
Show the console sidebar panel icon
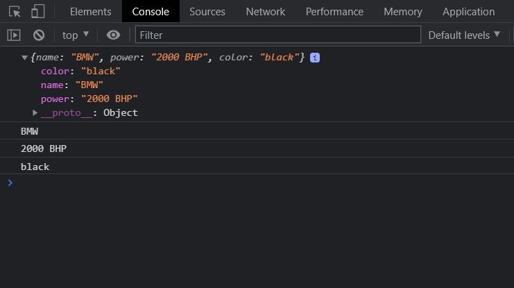pyautogui.click(x=14, y=35)
